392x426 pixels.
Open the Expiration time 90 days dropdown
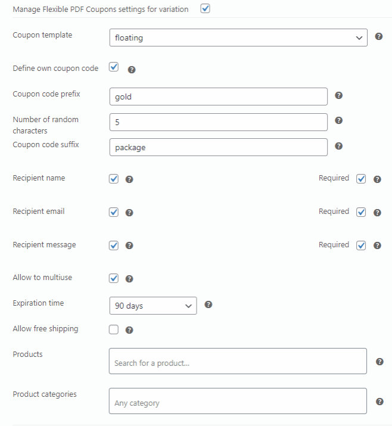pos(153,306)
